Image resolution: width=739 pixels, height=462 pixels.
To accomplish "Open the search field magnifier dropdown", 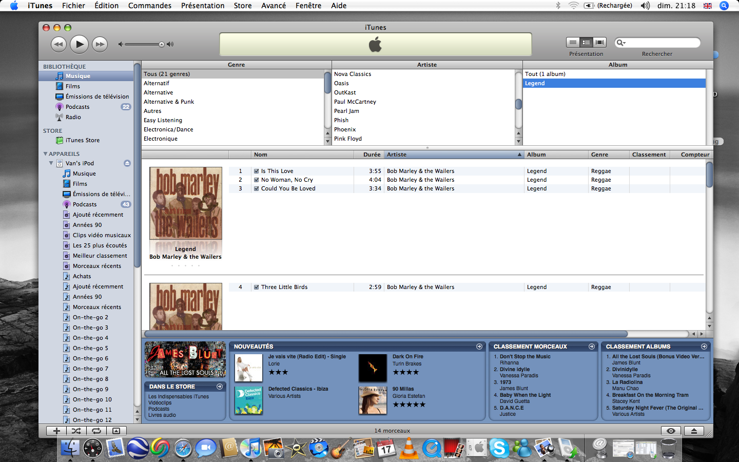I will pyautogui.click(x=621, y=43).
